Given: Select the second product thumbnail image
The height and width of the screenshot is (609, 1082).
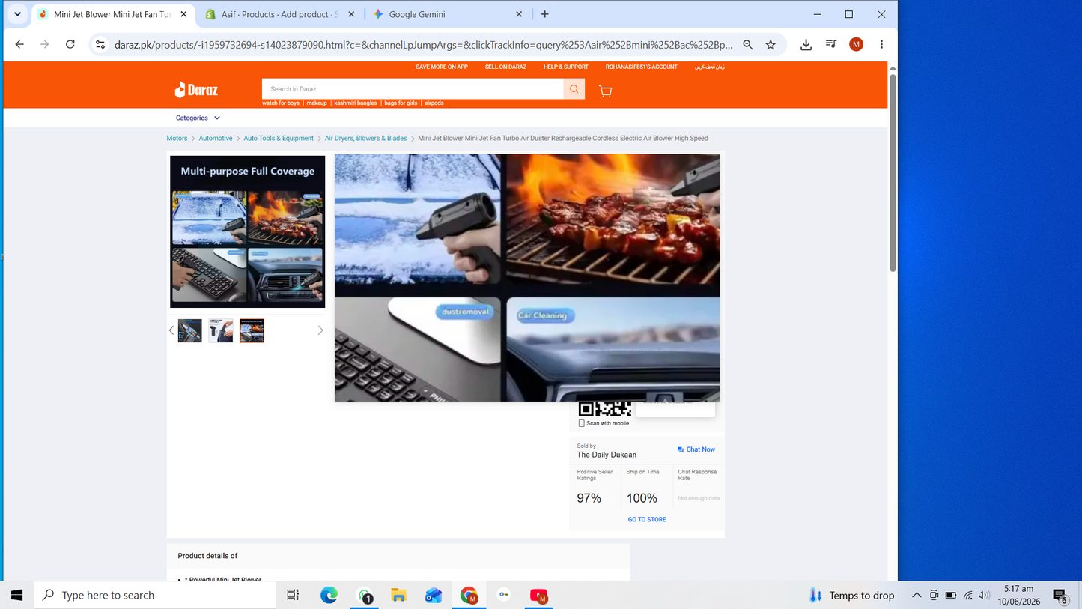Looking at the screenshot, I should (221, 330).
